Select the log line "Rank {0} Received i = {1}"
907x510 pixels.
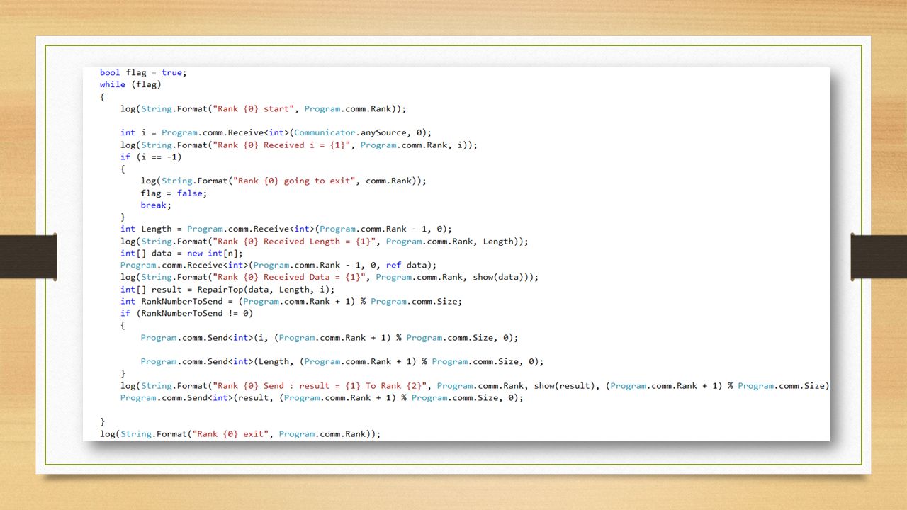point(299,144)
